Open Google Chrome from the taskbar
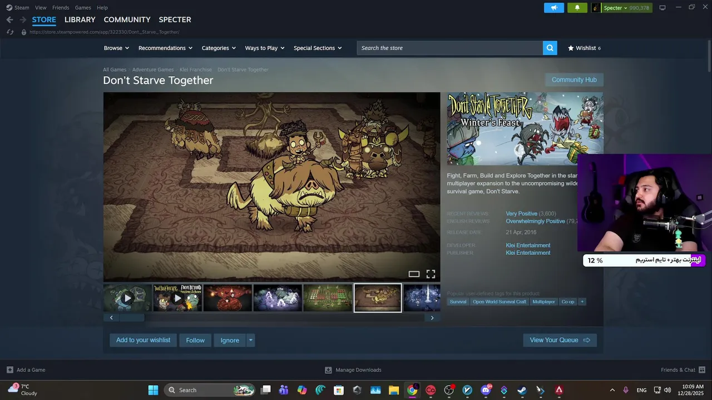The width and height of the screenshot is (712, 400). [x=412, y=390]
